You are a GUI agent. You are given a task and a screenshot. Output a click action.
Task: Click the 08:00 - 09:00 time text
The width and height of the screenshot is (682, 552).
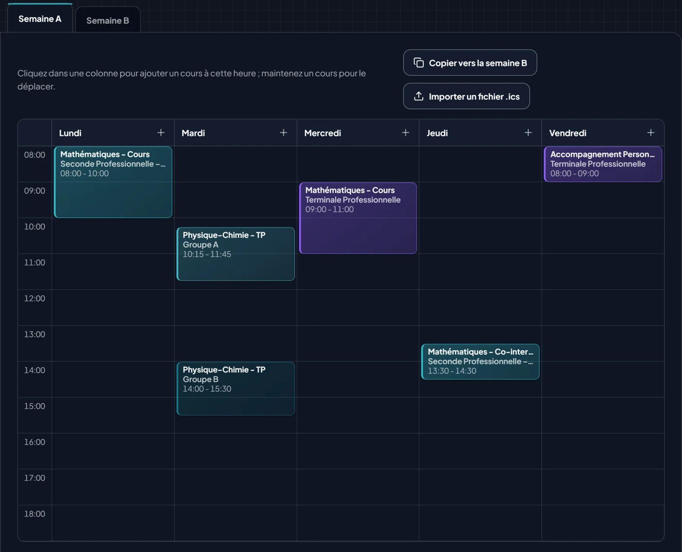pos(575,173)
